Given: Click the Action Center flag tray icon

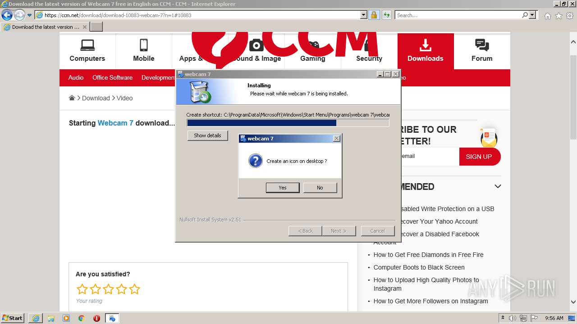Looking at the screenshot, I should pyautogui.click(x=534, y=318).
